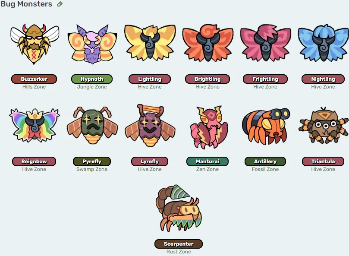Go to the Swamp Zone link
Viewport: 349px width, 256px height.
pos(92,169)
